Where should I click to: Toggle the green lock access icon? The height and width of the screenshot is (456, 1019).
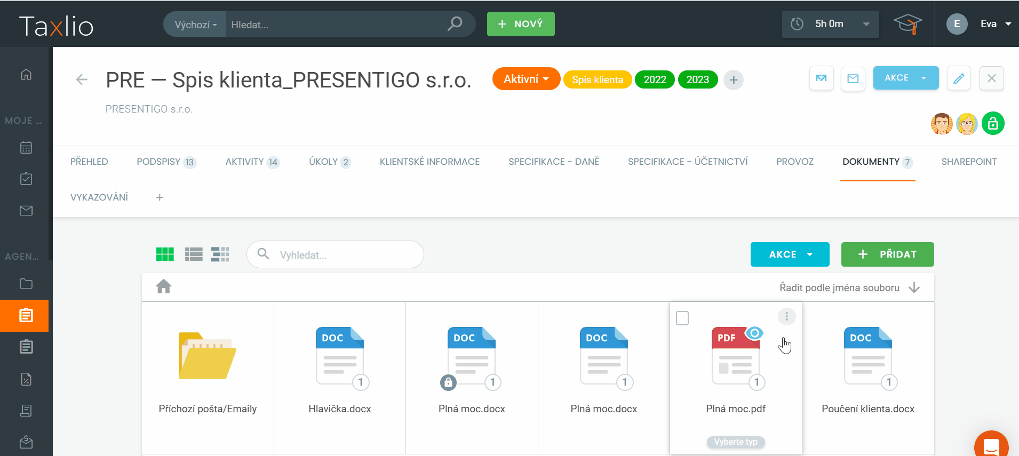[993, 124]
